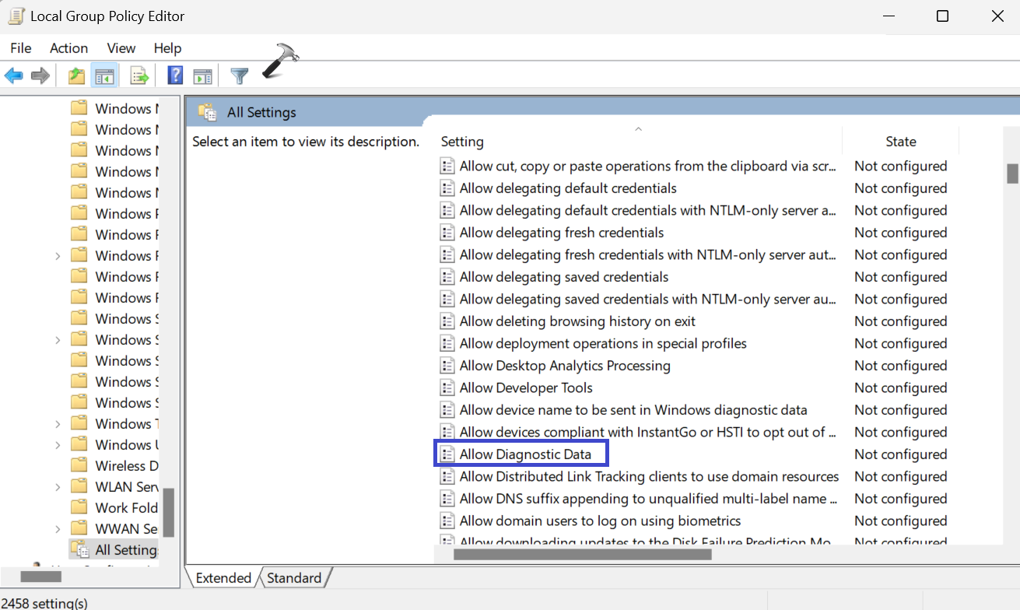Screen dimensions: 1020x610
Task: Go up one level with folder icon
Action: click(x=75, y=75)
